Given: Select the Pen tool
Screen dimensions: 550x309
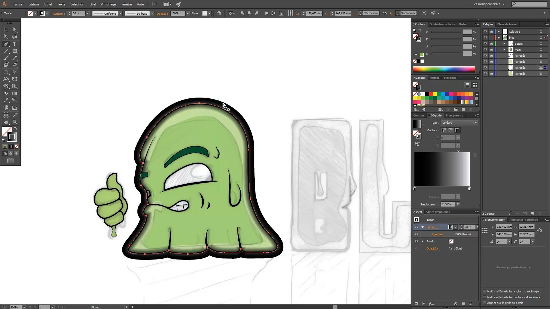Looking at the screenshot, I should [6, 44].
